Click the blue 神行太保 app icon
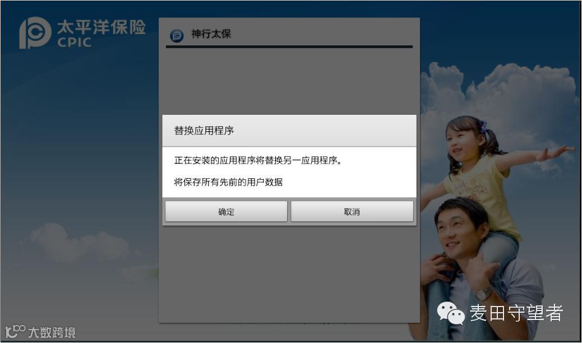582x343 pixels. (177, 36)
